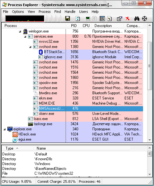The image size is (154, 186).
Task: Collapse the services.exe tree node
Action: (25, 37)
